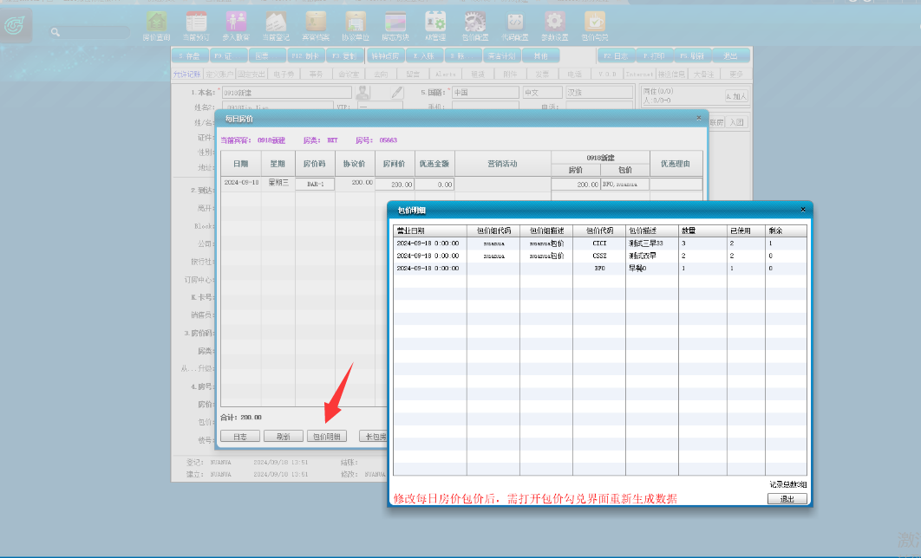
Task: Close the 每日房价 dialog
Action: coord(698,118)
